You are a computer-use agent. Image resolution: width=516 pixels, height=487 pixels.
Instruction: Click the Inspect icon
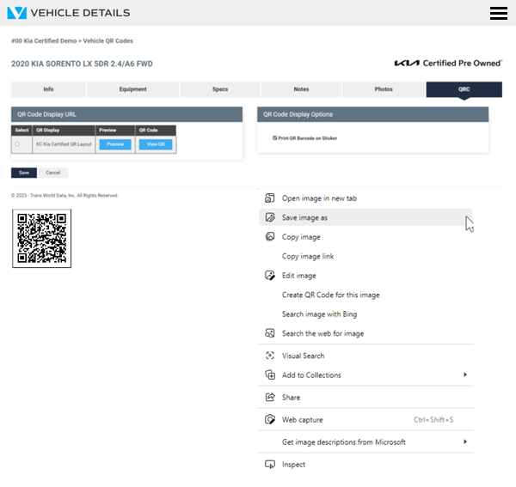[270, 465]
